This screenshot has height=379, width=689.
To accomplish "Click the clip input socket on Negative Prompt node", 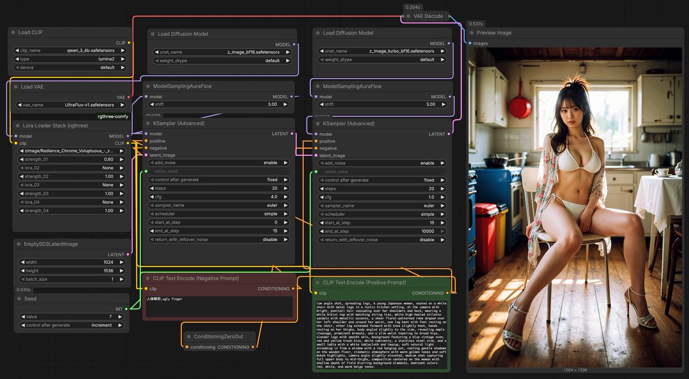I will click(x=146, y=289).
